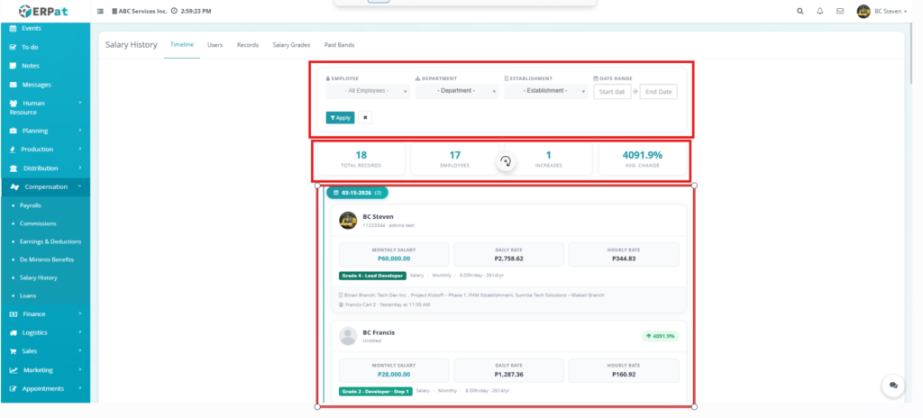Viewport: 923px width, 418px height.
Task: Open the Payrolls link in sidebar
Action: pos(32,205)
